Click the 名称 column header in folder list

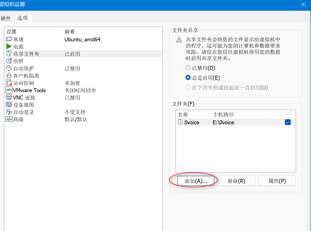click(x=193, y=114)
